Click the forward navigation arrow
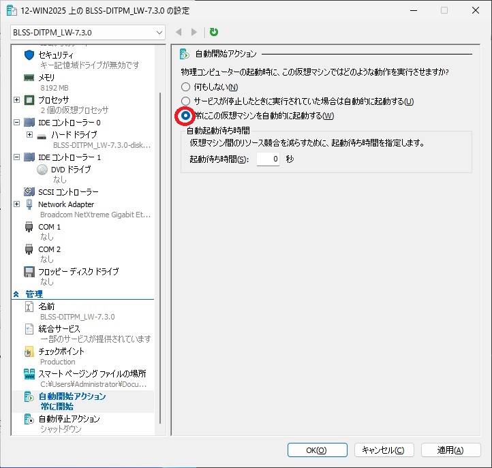Screen dimensions: 492x468 [194, 32]
